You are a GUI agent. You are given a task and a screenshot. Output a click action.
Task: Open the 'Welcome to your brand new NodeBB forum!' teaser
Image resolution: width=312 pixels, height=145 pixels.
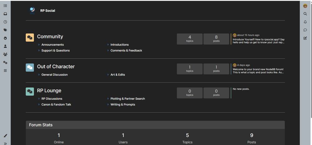click(x=258, y=71)
